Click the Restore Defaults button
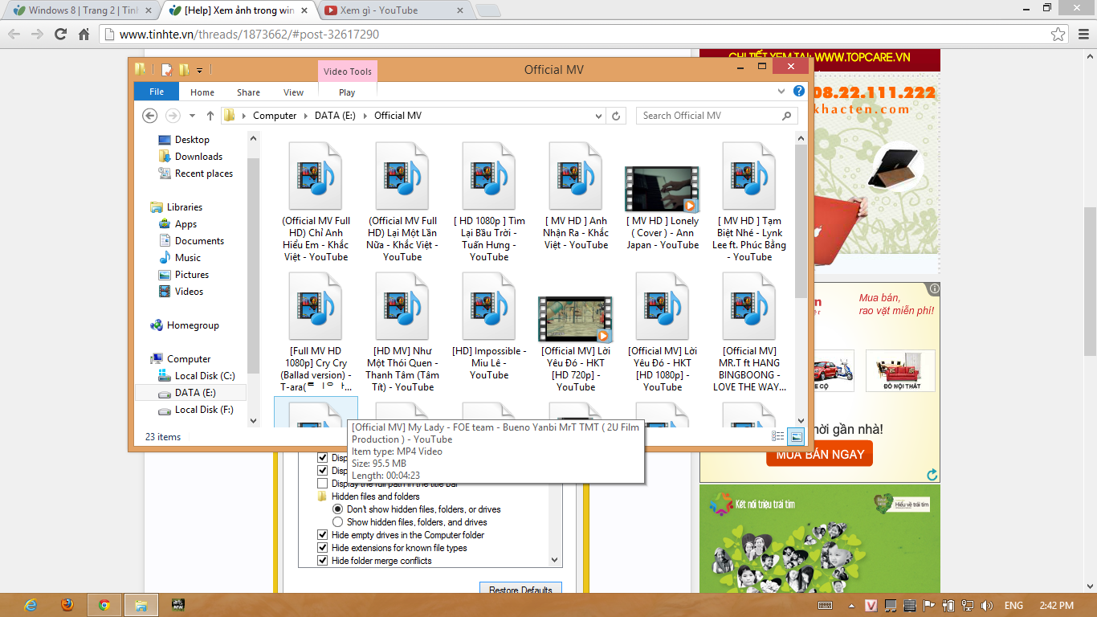Image resolution: width=1097 pixels, height=617 pixels. (520, 590)
